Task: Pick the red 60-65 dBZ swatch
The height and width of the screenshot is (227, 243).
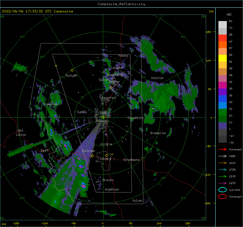Action: point(222,38)
